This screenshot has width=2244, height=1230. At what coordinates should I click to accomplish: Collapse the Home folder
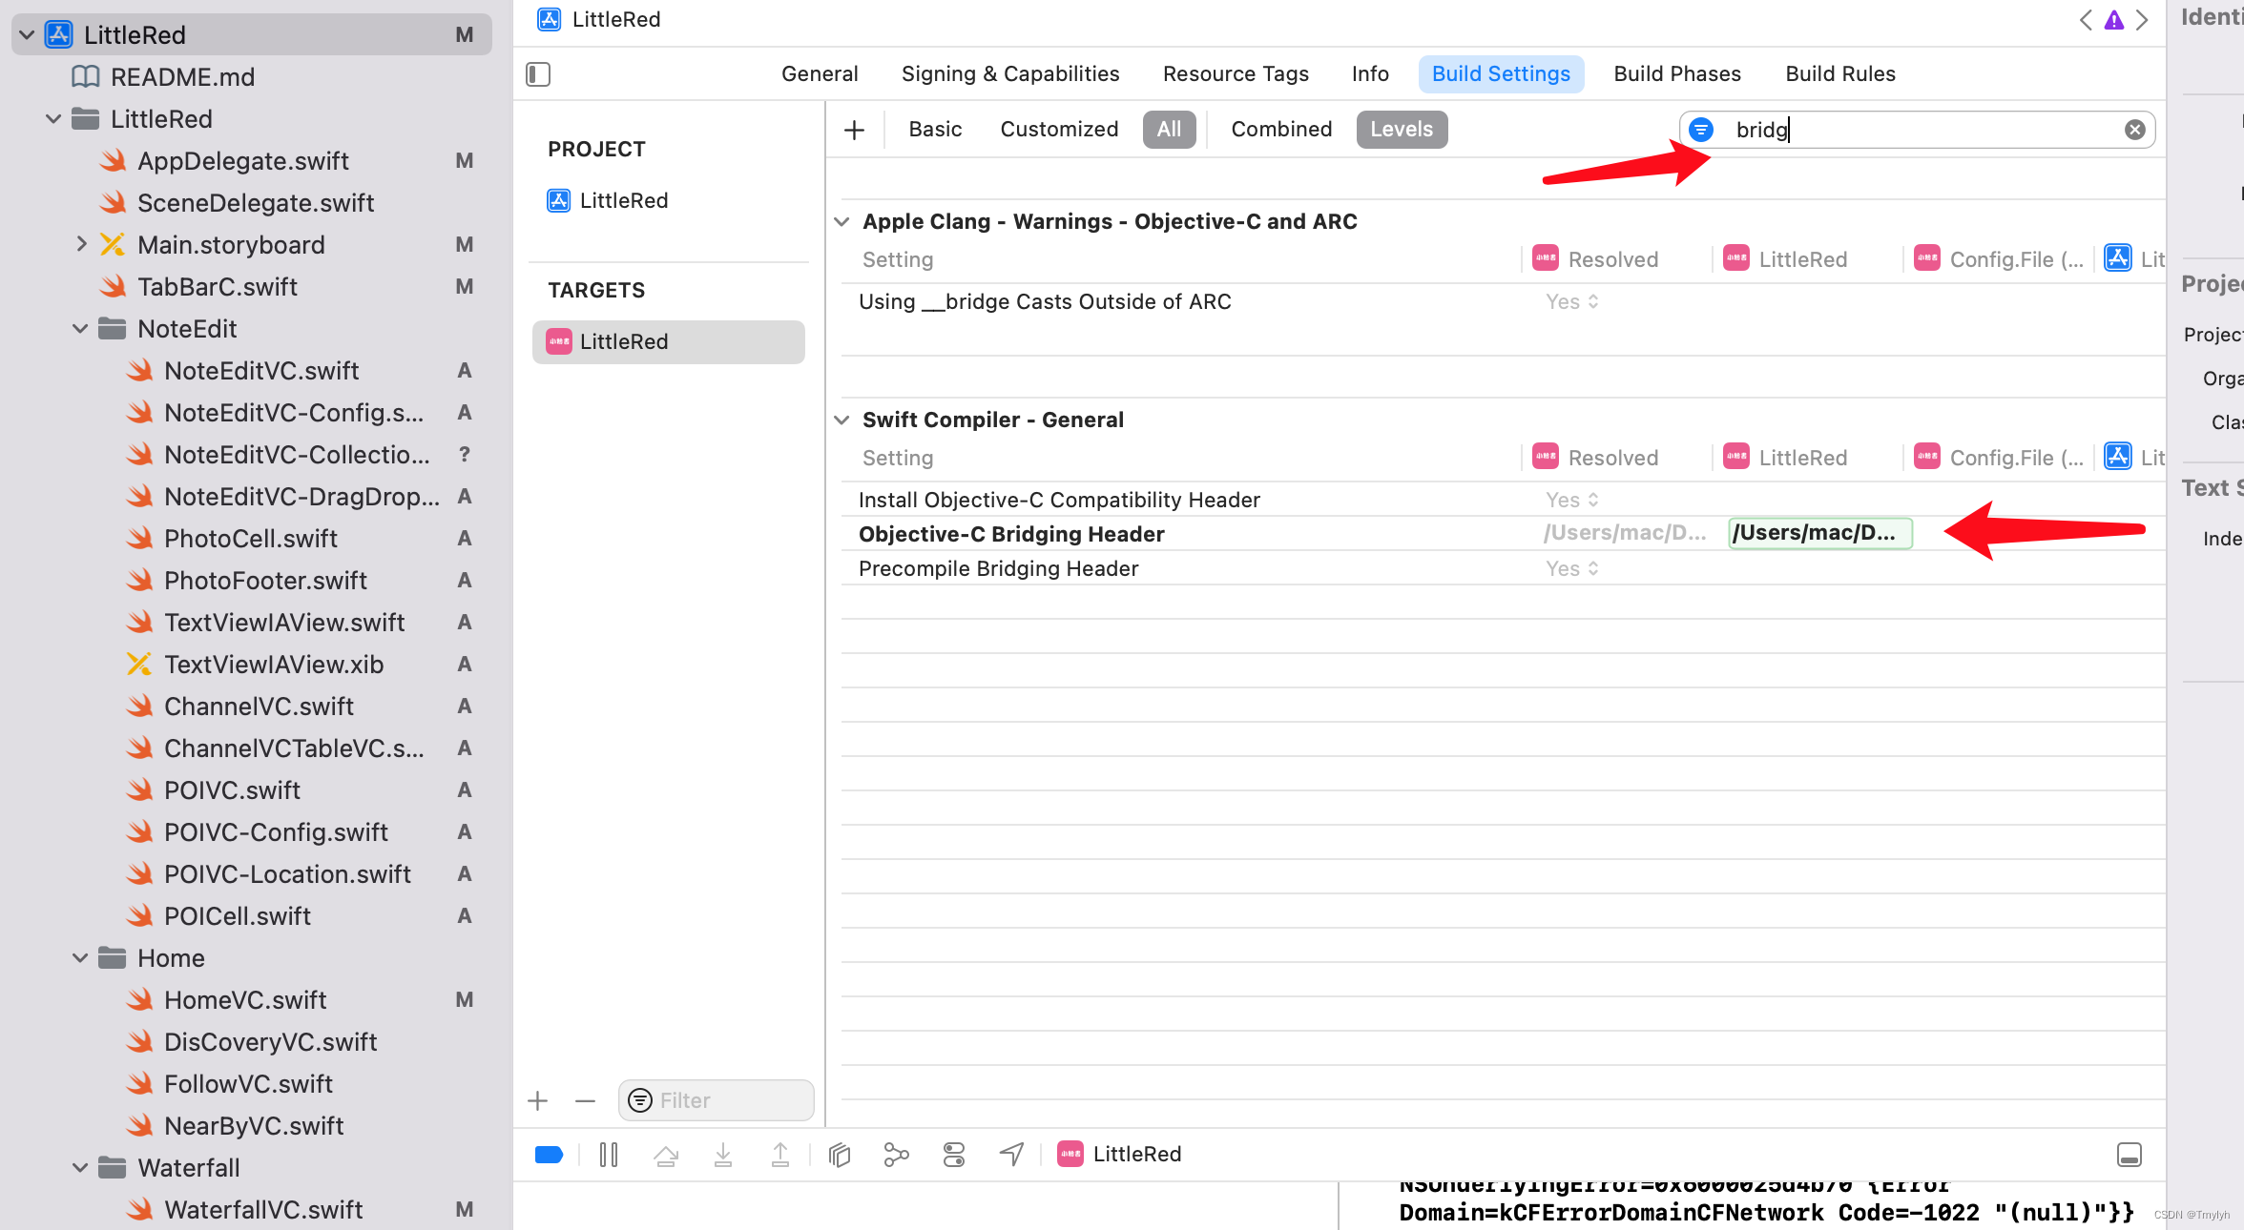[80, 958]
